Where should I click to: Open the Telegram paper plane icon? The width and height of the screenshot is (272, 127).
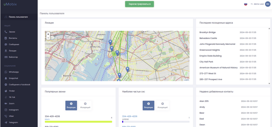6,122
